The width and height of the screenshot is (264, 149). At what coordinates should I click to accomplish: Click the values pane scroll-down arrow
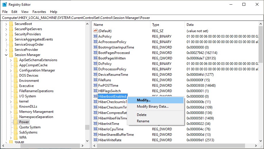[261, 141]
